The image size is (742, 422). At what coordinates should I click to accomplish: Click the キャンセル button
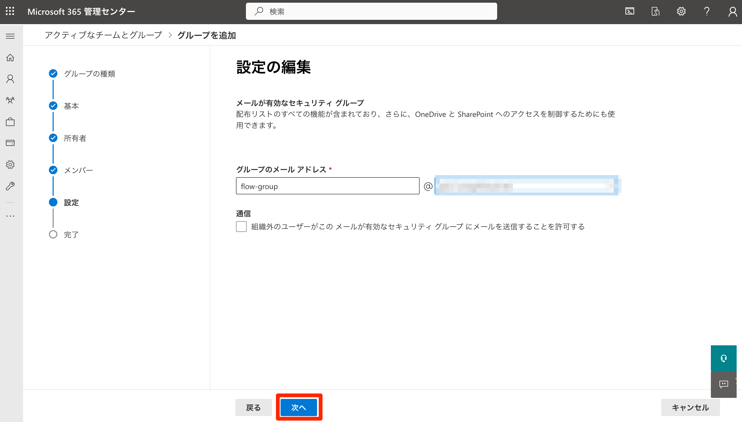pyautogui.click(x=690, y=408)
